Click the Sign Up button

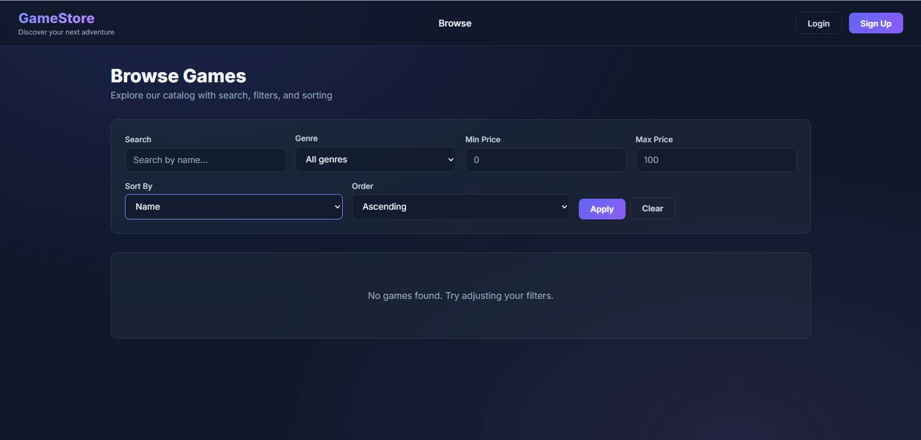pos(875,23)
